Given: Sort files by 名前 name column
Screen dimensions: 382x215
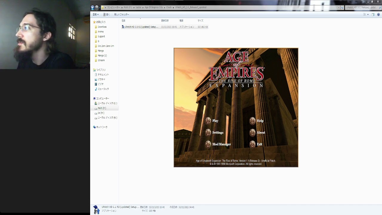Looking at the screenshot, I should 123,21.
